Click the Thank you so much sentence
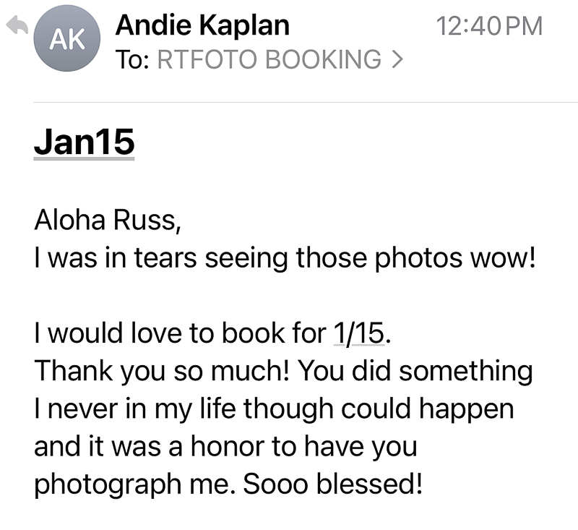Image resolution: width=578 pixels, height=530 pixels. [162, 371]
